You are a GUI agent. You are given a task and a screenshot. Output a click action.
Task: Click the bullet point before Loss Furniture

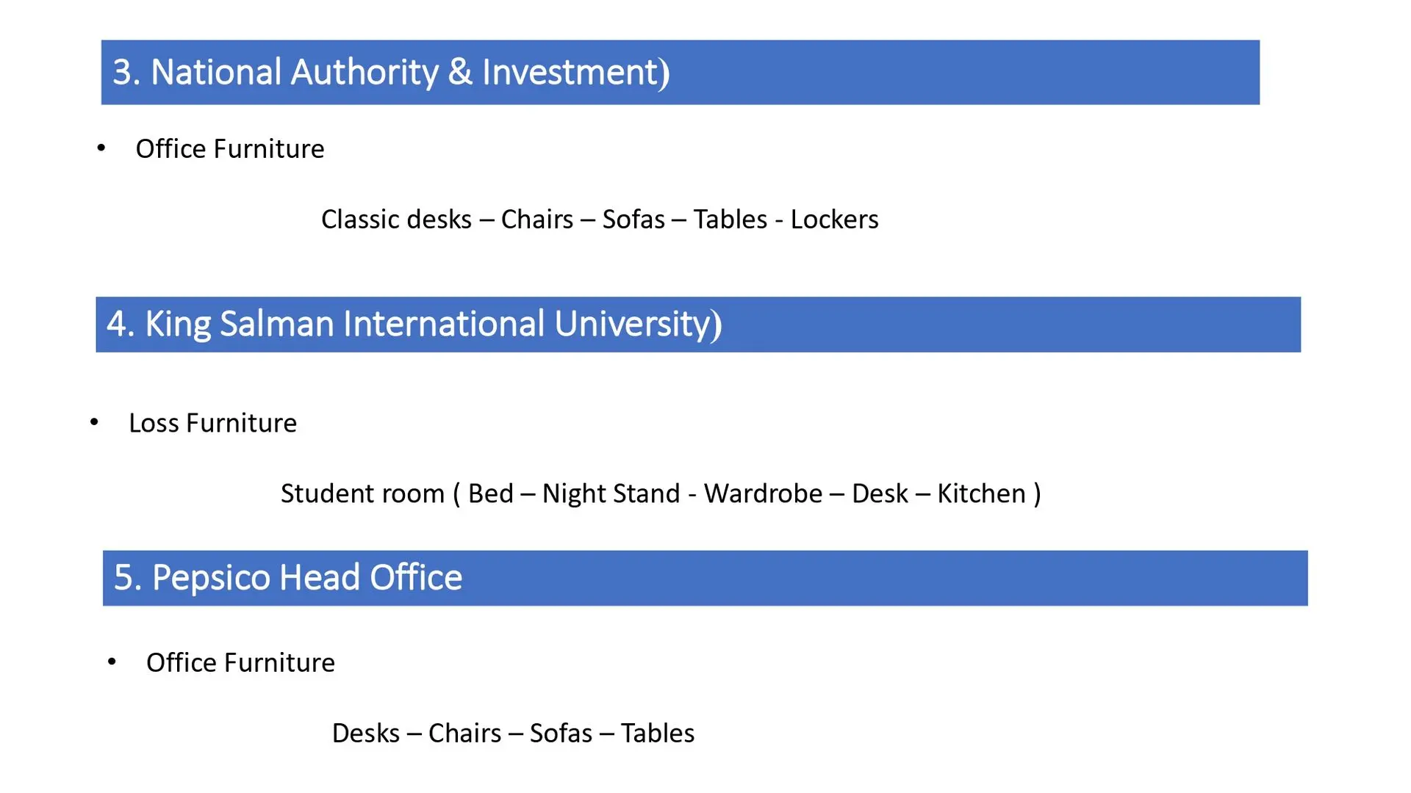click(94, 422)
